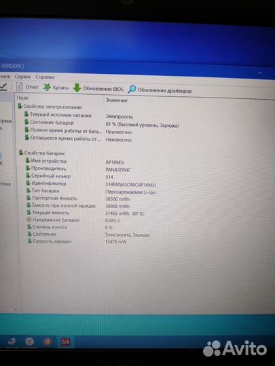Click the 8.693 V voltage value

[113, 220]
